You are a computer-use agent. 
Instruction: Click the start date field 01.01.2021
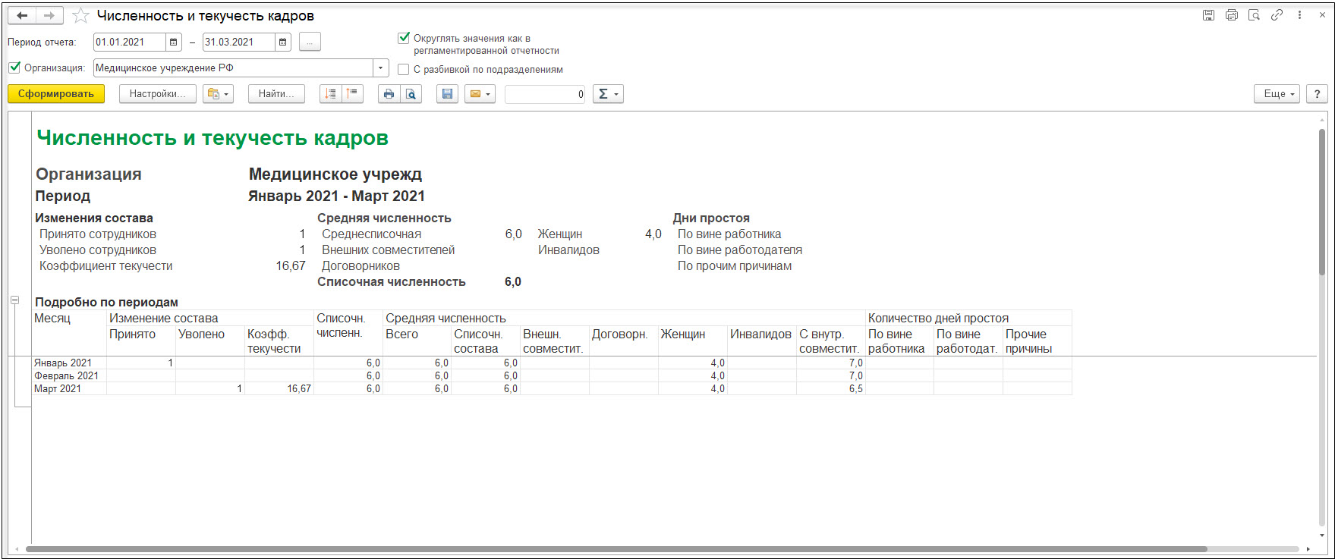pos(129,42)
